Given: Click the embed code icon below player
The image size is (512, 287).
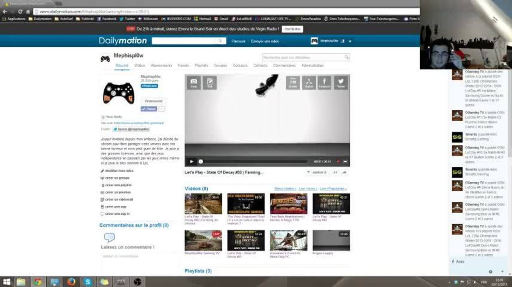Looking at the screenshot, I should 335,172.
